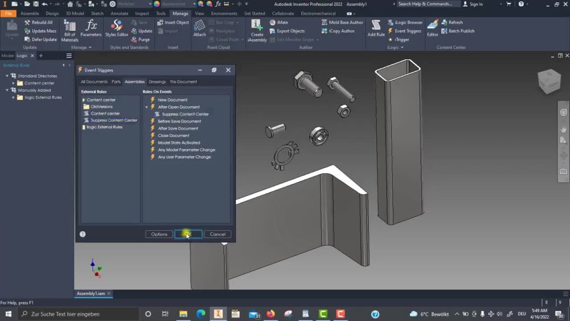Viewport: 570px width, 321px height.
Task: Toggle Defer Update option
Action: [40, 39]
